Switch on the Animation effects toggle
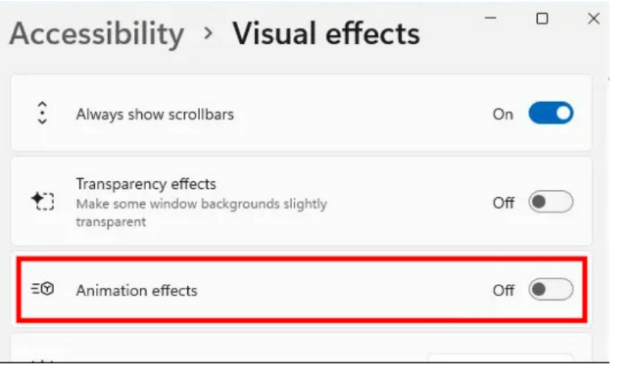Viewport: 630px width, 379px height. point(551,289)
